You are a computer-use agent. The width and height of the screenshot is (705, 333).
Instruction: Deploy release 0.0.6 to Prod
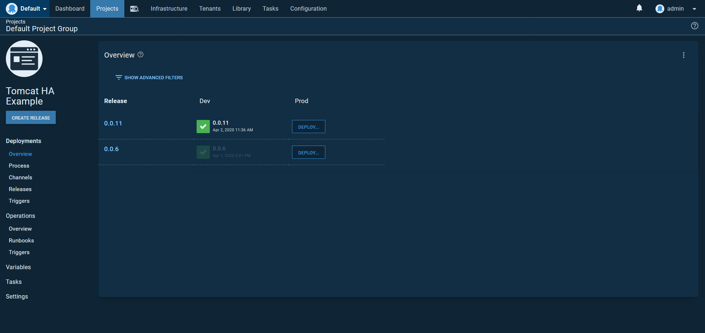[308, 153]
